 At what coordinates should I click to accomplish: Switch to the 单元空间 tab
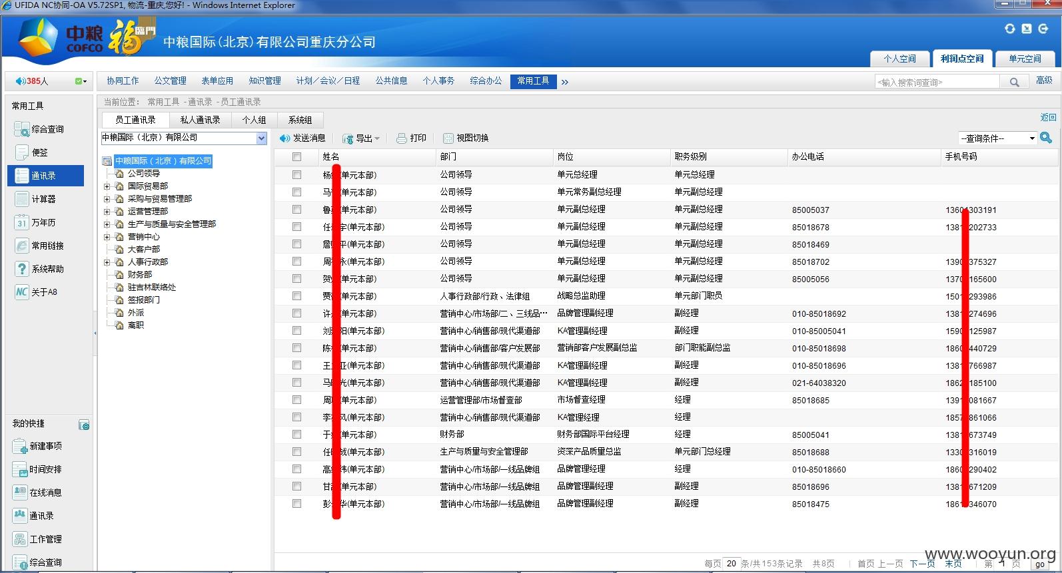pos(1025,59)
